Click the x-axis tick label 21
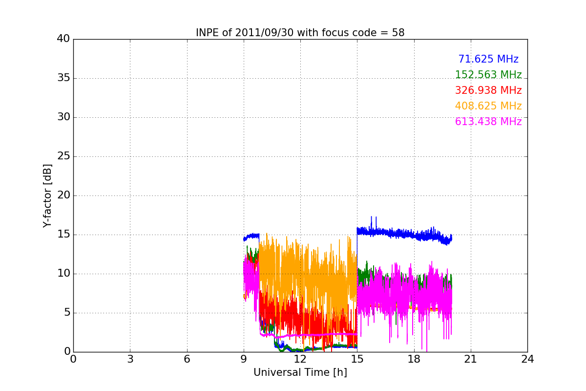 coord(471,359)
